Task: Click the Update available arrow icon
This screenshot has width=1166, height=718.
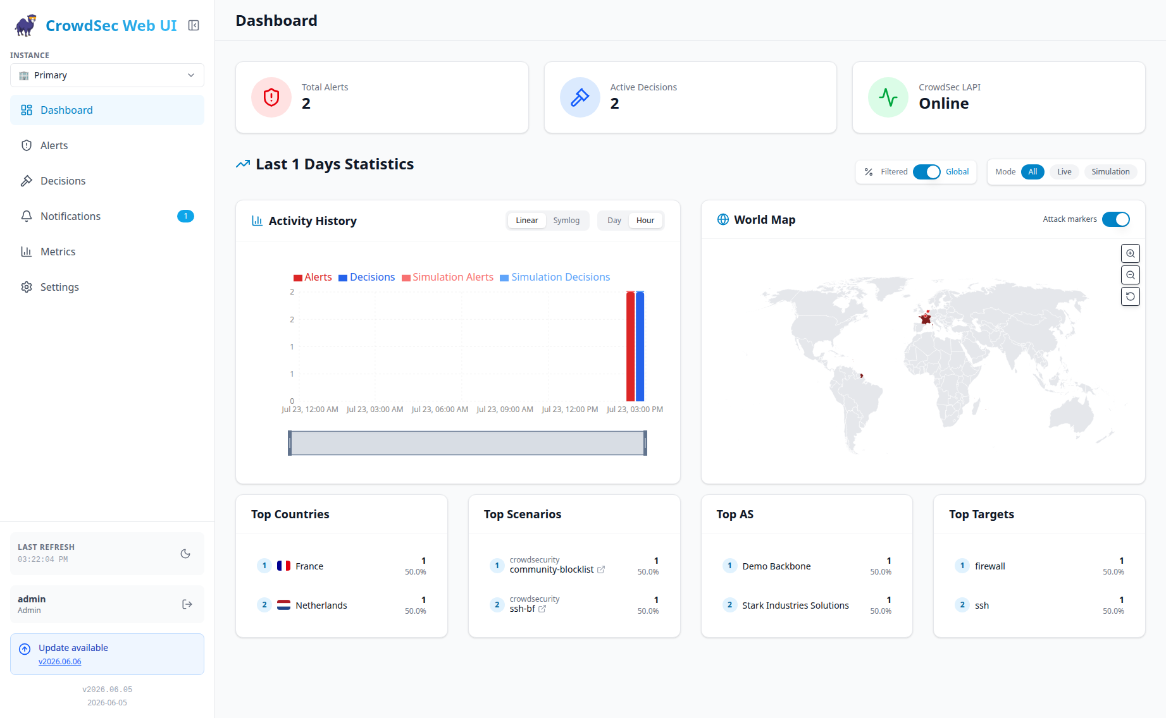Action: pos(25,649)
